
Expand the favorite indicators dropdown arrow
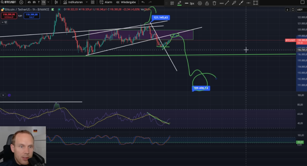[87, 2]
